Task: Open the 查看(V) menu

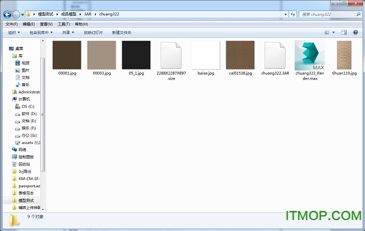Action: 46,24
